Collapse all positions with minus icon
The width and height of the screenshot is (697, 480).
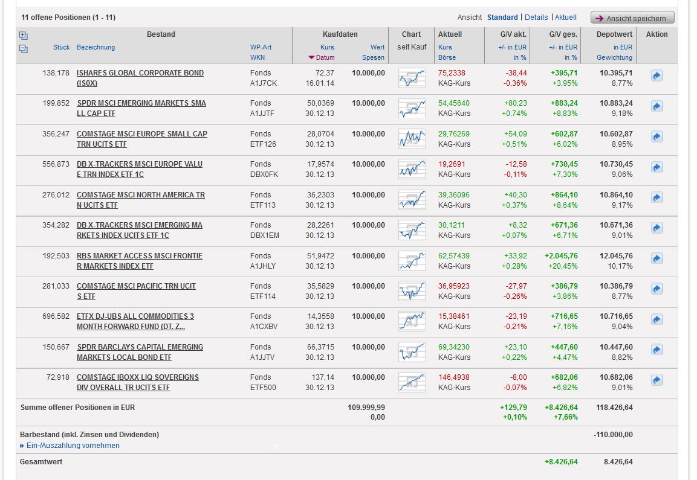point(24,49)
